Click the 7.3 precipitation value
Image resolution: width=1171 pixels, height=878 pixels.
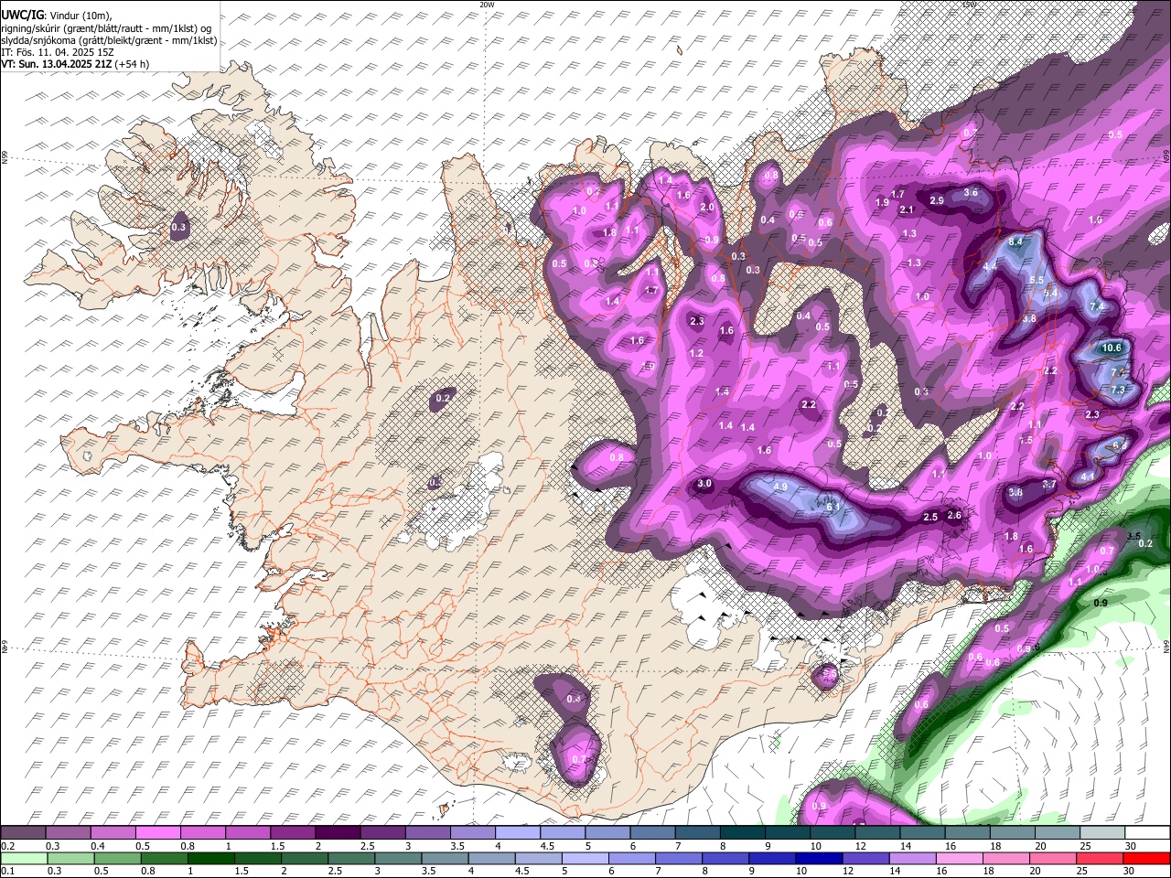coord(1118,390)
